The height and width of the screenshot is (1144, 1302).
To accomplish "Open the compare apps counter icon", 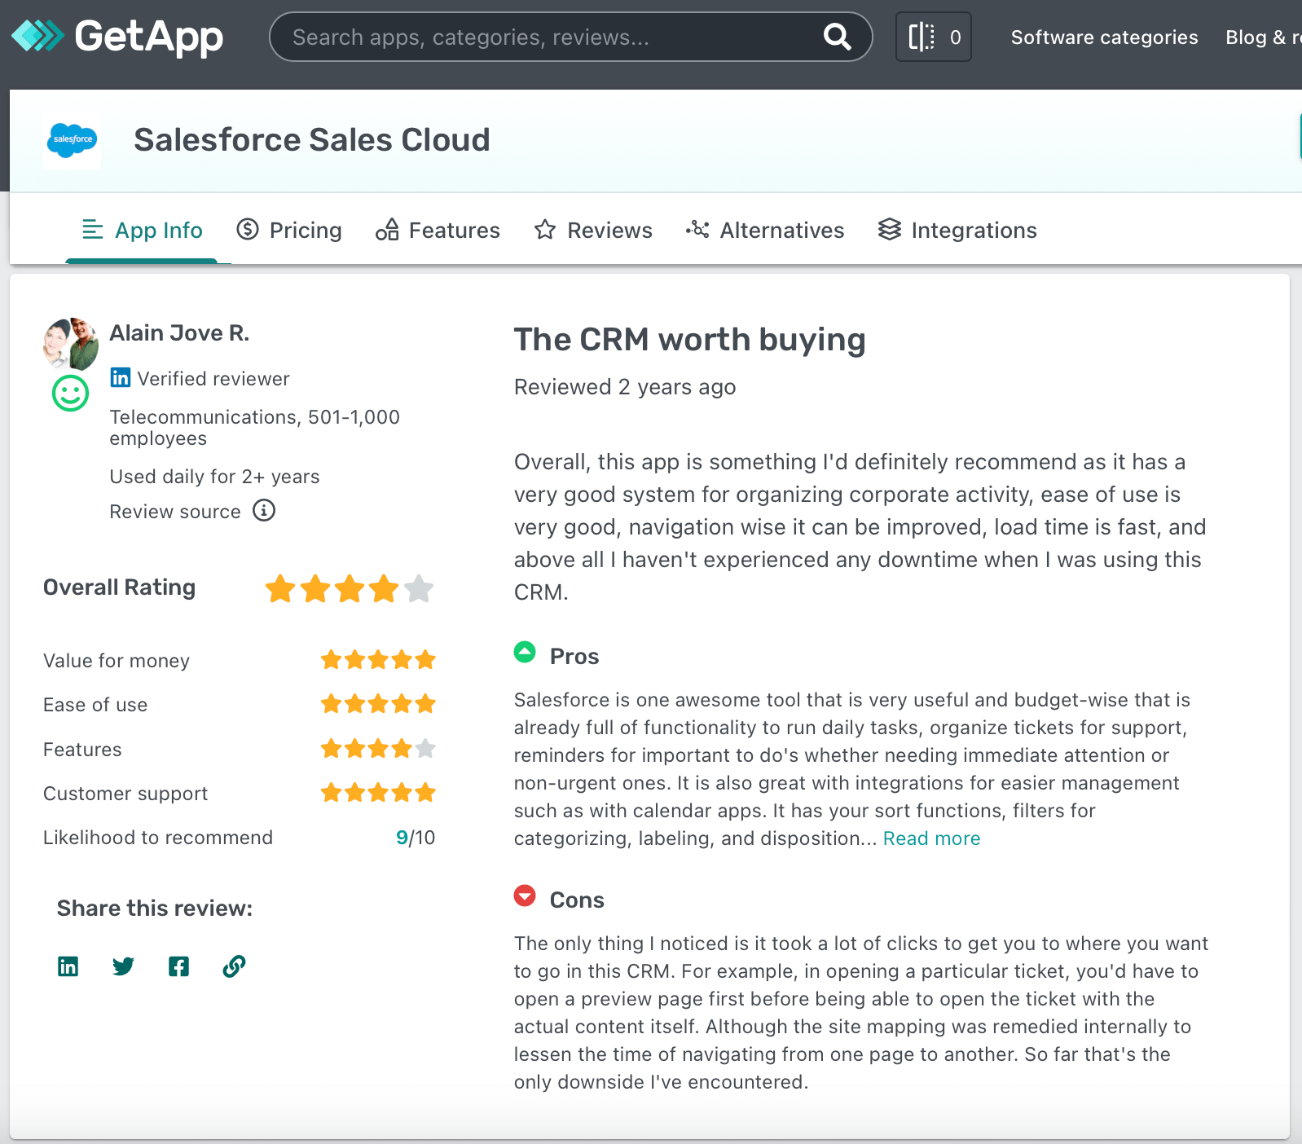I will coord(934,37).
